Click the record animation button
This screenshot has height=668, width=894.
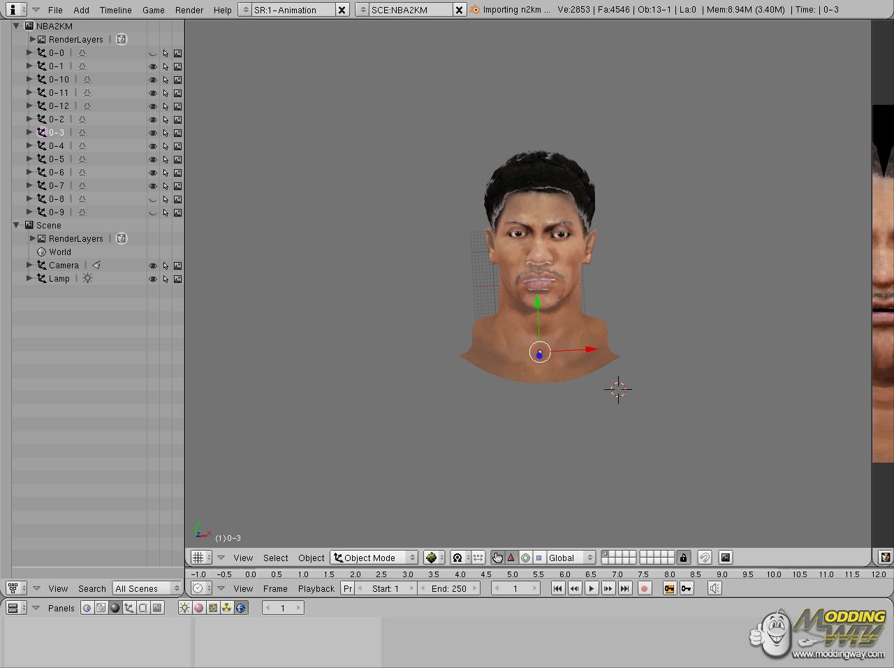(644, 588)
